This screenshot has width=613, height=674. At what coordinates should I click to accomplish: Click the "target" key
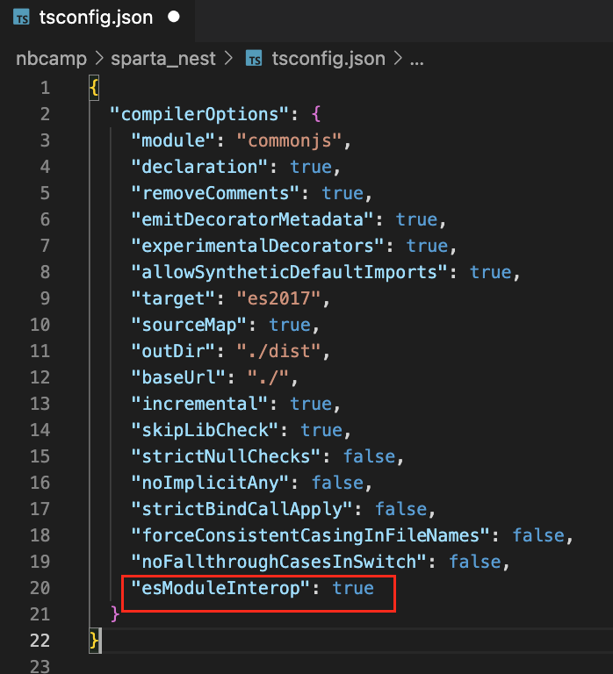pyautogui.click(x=173, y=298)
